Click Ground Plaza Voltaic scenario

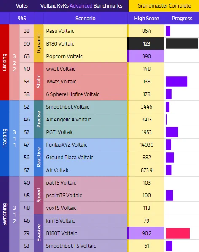(x=70, y=158)
